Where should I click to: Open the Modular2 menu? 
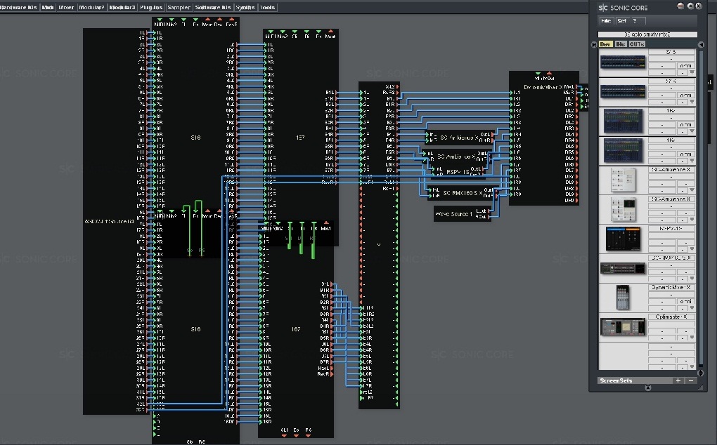pyautogui.click(x=91, y=7)
